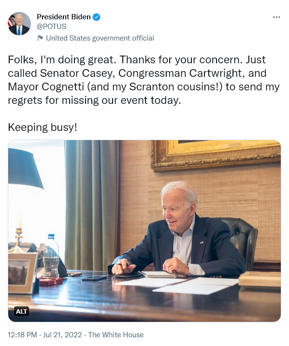
Task: Click the gold painting frame in photo
Action: [216, 156]
